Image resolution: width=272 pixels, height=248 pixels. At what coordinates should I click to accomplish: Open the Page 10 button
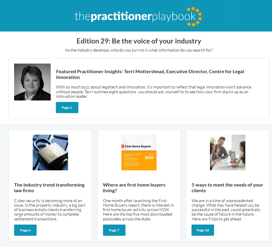tap(203, 230)
